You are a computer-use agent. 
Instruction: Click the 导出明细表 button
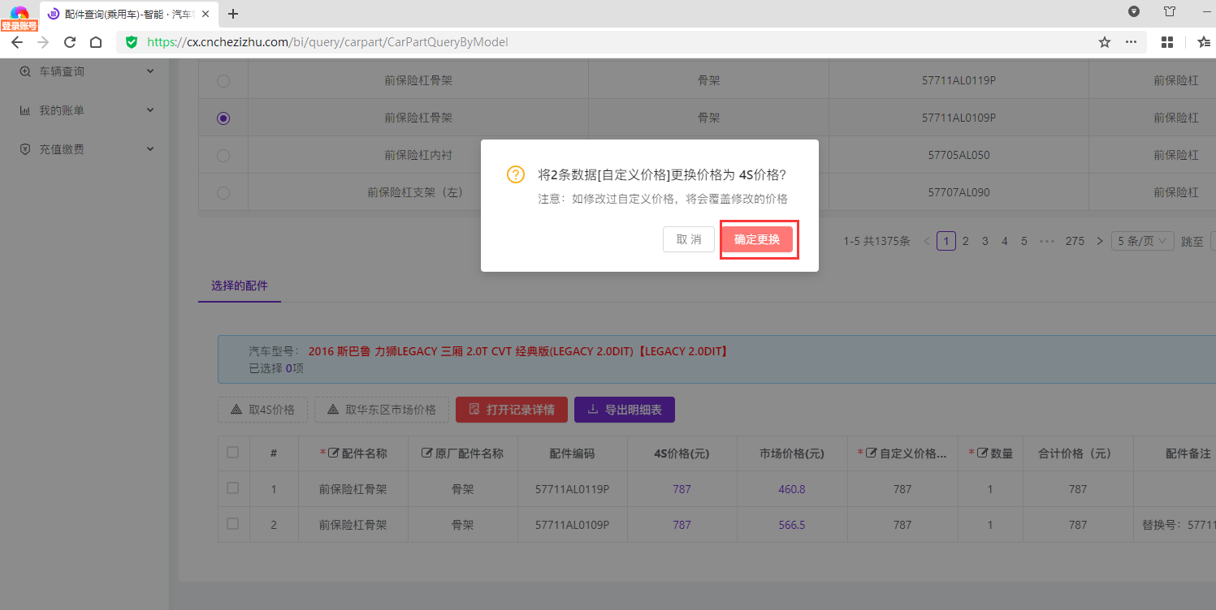pyautogui.click(x=625, y=410)
